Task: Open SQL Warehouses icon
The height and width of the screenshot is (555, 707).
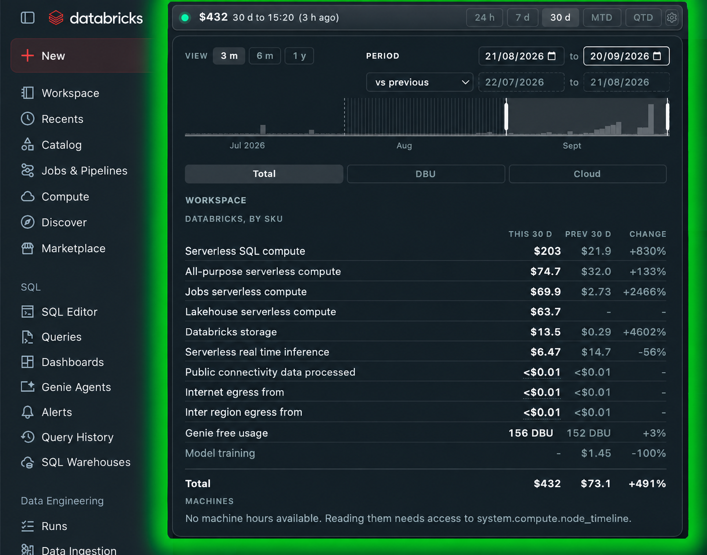Action: pyautogui.click(x=27, y=462)
